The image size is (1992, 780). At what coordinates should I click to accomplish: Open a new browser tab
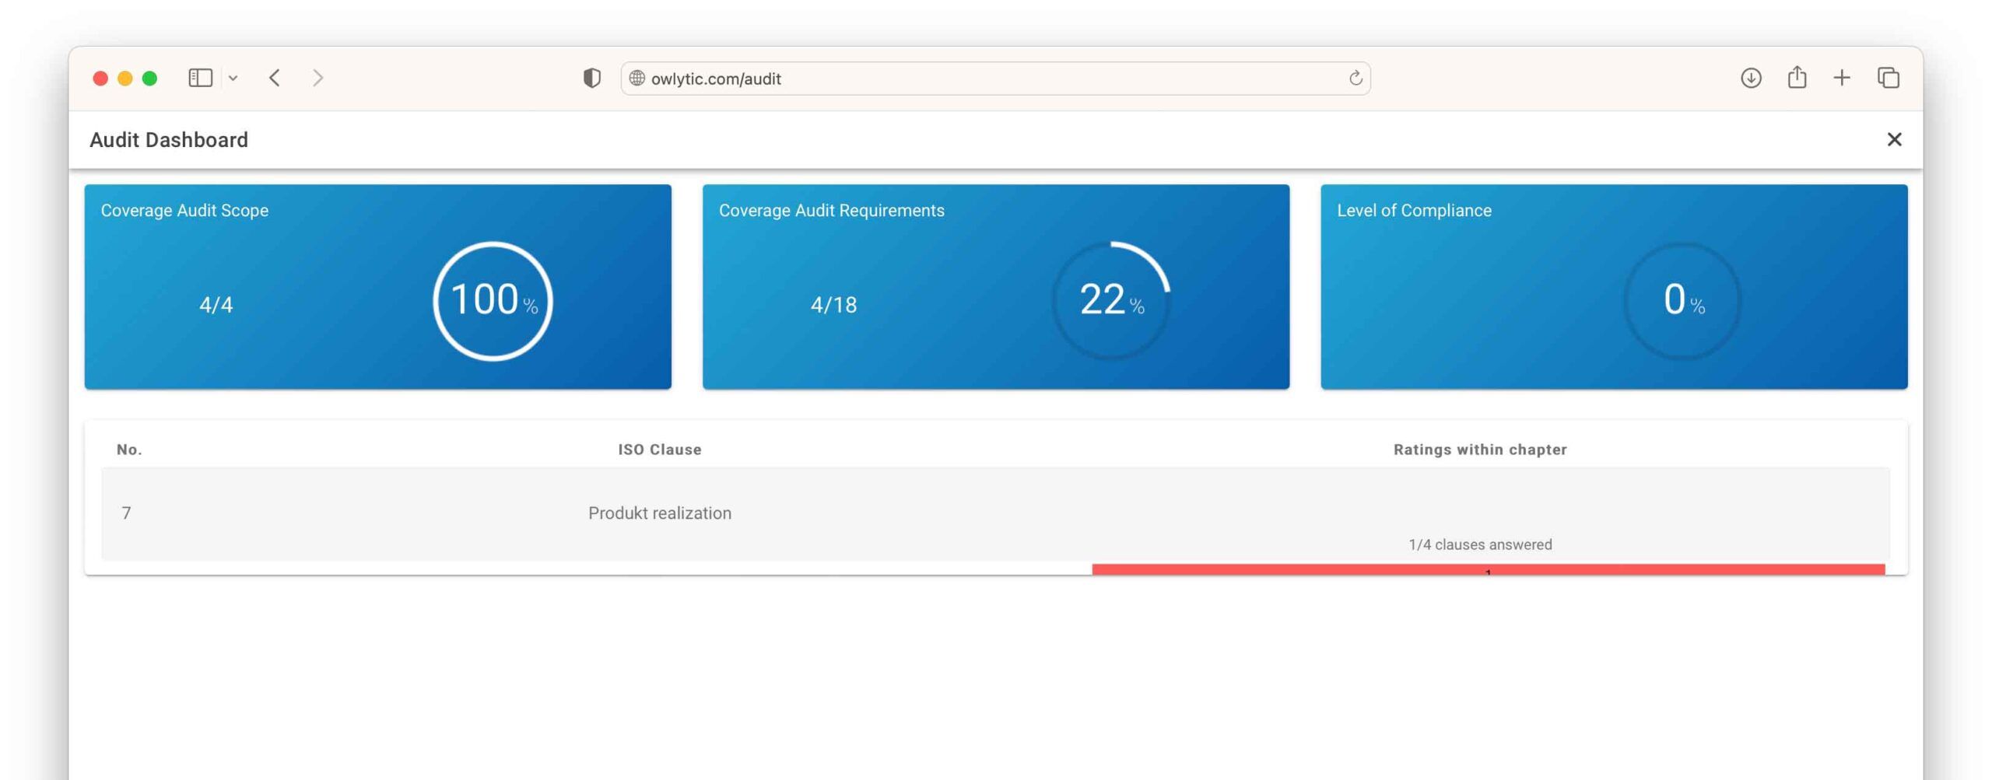pos(1841,78)
